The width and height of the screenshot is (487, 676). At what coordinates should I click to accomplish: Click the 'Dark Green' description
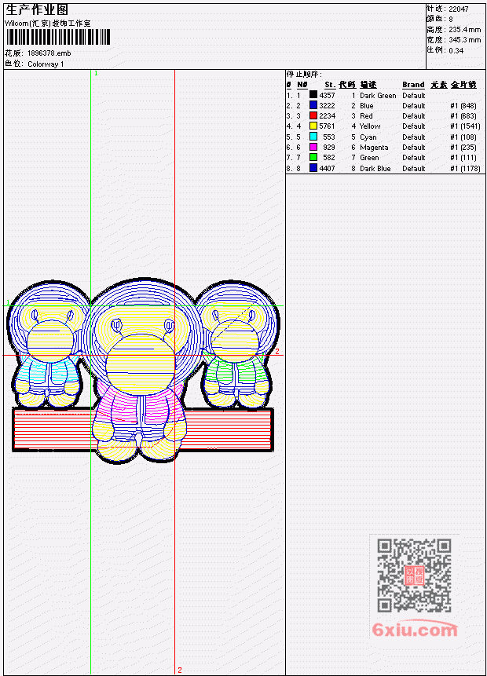378,95
